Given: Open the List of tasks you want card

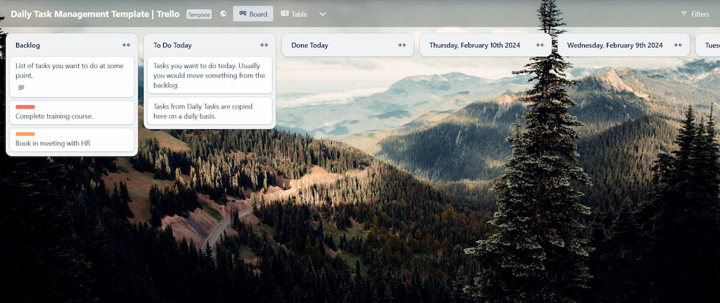Looking at the screenshot, I should coord(72,77).
